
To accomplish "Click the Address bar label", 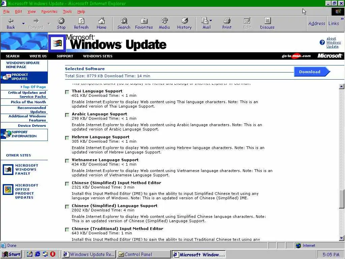I will click(316, 23).
